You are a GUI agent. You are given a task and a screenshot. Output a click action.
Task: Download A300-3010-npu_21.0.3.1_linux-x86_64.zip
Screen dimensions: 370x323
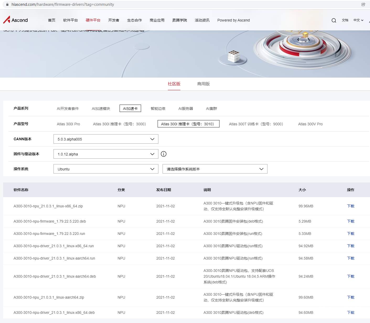(x=351, y=206)
